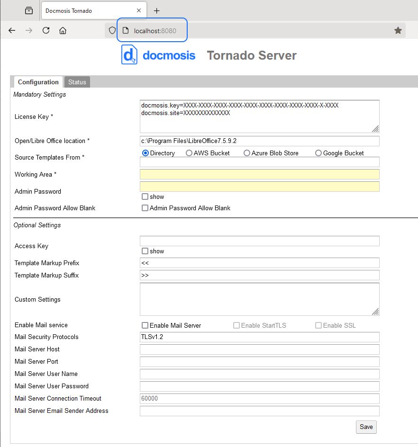Screen dimensions: 418x447
Task: Click the Save button
Action: [366, 427]
